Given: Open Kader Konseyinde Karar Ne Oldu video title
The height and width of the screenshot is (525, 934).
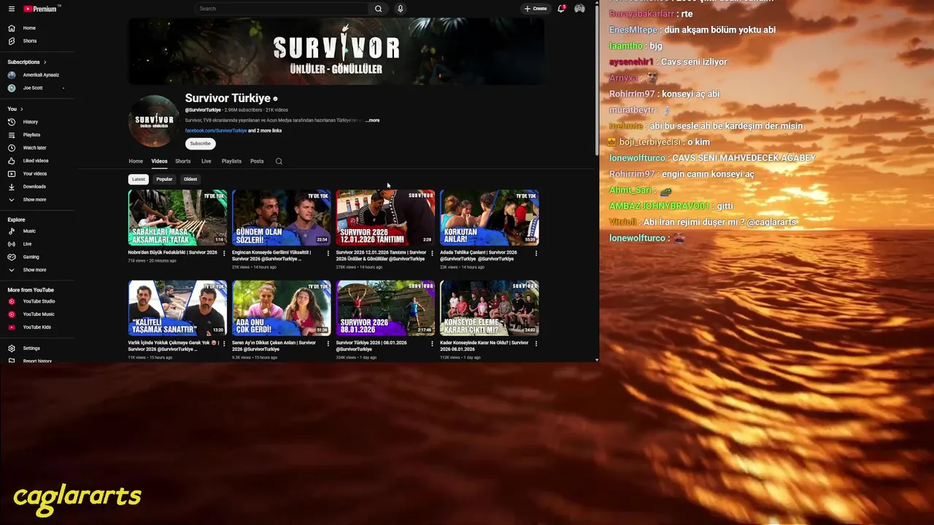Looking at the screenshot, I should (484, 346).
